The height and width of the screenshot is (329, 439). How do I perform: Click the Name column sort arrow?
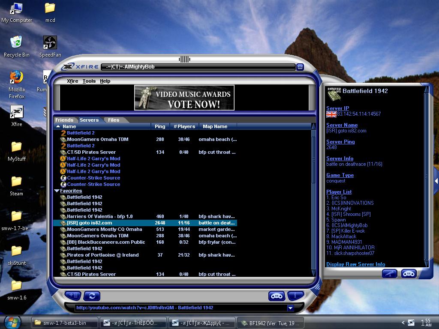pos(58,126)
